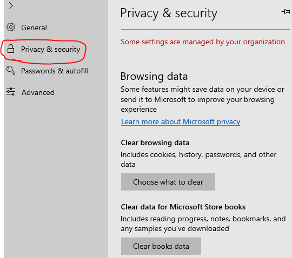Click the cookies, history, passwords description text
The width and height of the screenshot is (292, 258).
tap(198, 159)
